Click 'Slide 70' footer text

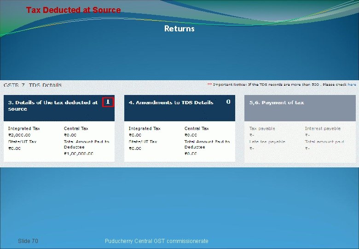(28, 241)
